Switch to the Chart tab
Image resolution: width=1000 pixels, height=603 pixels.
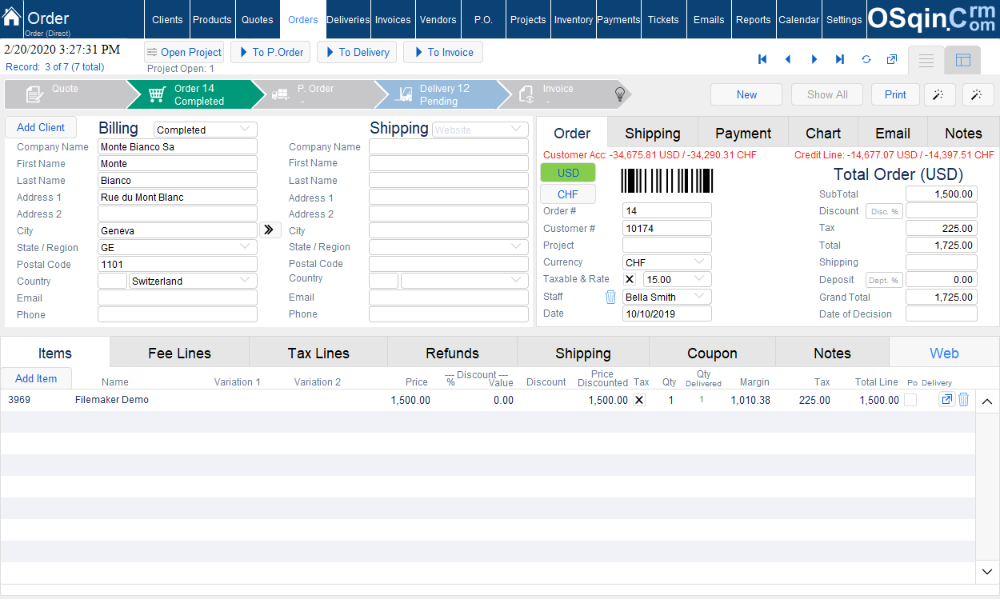pos(823,133)
